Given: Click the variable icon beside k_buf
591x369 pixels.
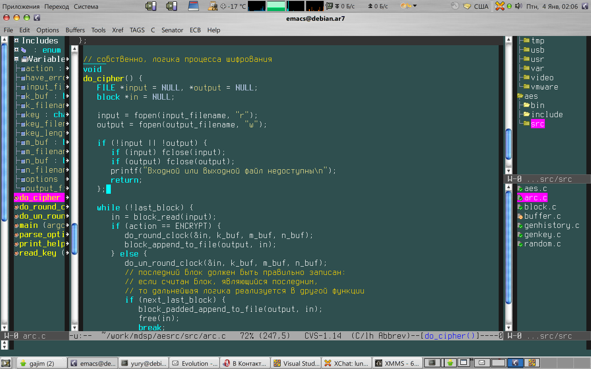Looking at the screenshot, I should pyautogui.click(x=23, y=96).
